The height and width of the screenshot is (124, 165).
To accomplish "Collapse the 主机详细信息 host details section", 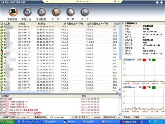I will (123, 23).
